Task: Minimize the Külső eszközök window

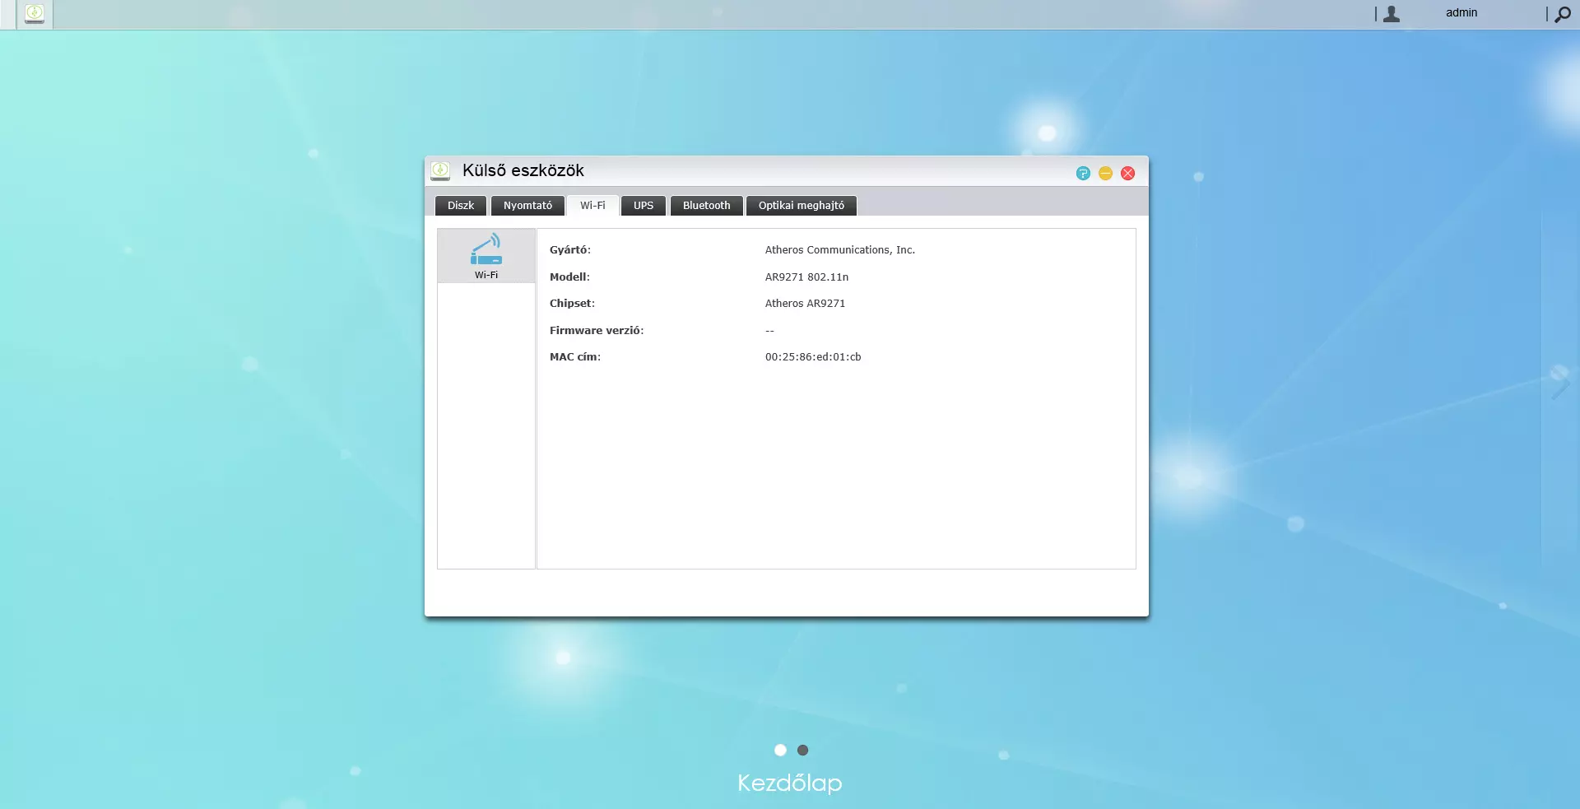Action: pyautogui.click(x=1105, y=173)
